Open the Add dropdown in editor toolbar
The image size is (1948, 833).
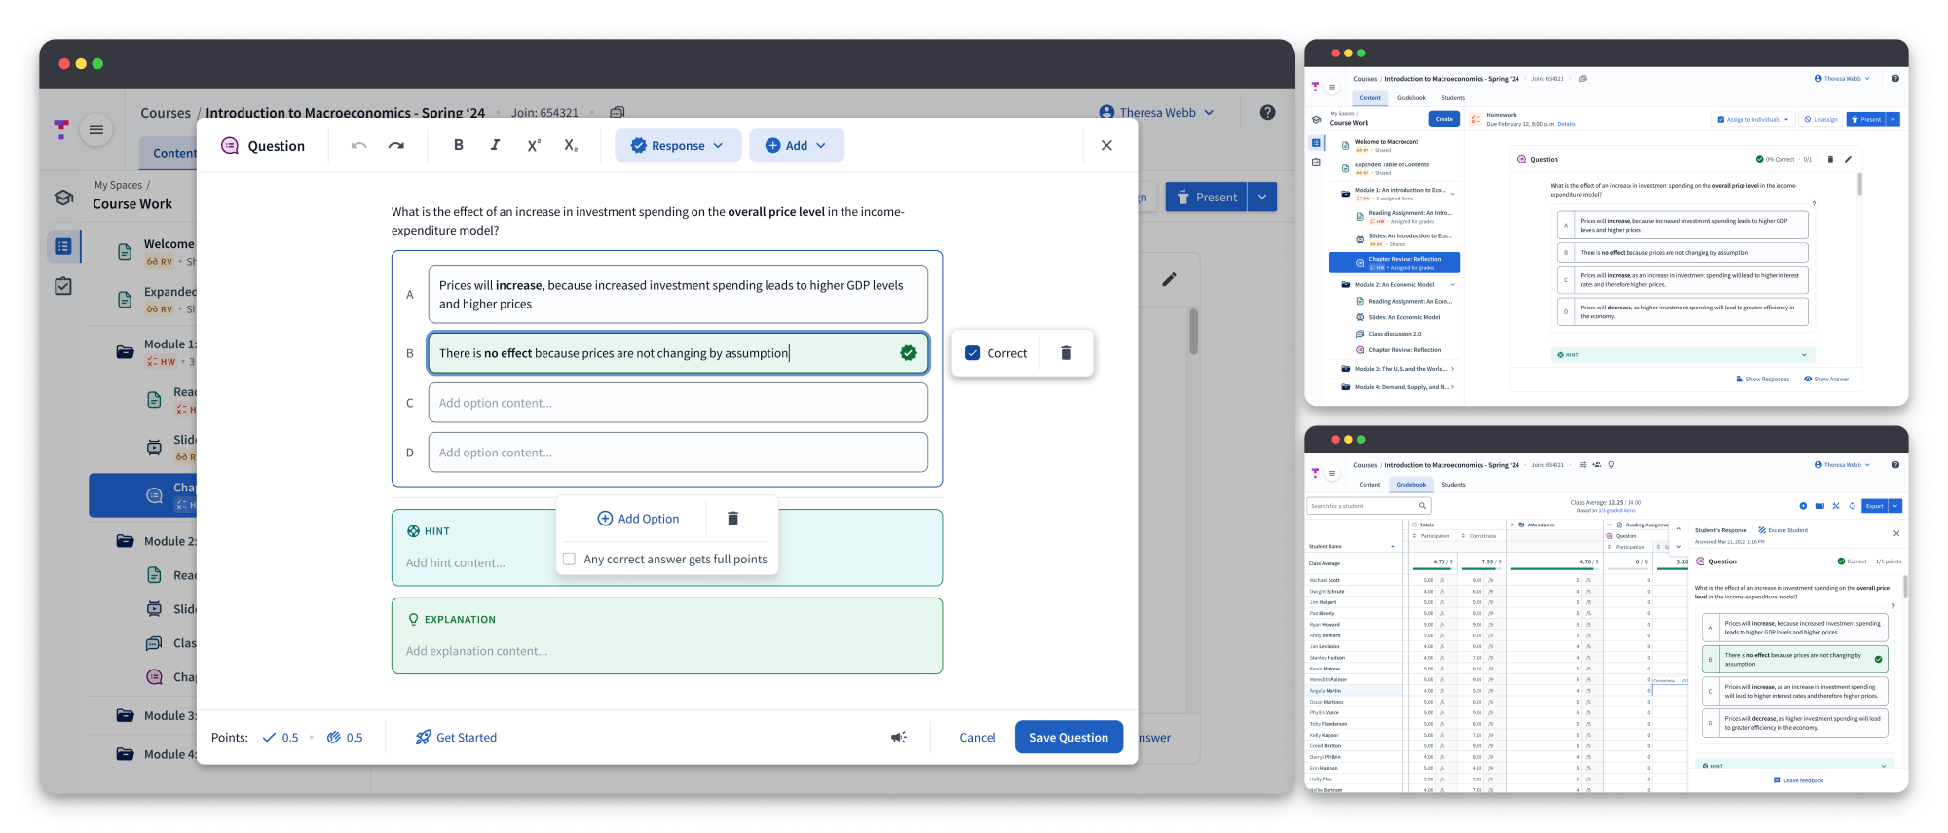click(797, 145)
